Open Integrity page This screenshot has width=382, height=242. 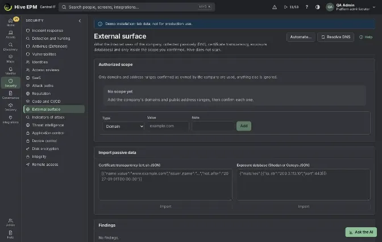(54, 157)
